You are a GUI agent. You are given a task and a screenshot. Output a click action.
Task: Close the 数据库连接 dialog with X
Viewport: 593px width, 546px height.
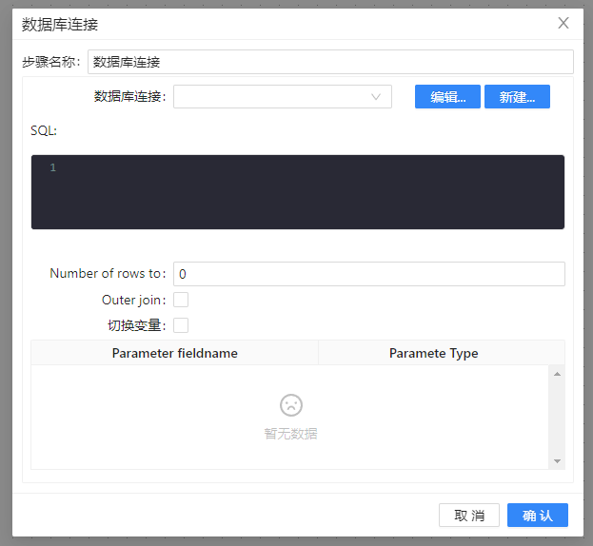click(x=563, y=23)
